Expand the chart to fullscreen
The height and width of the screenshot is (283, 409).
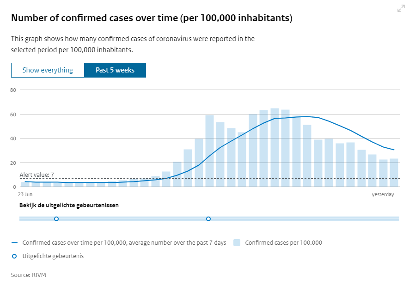401,9
